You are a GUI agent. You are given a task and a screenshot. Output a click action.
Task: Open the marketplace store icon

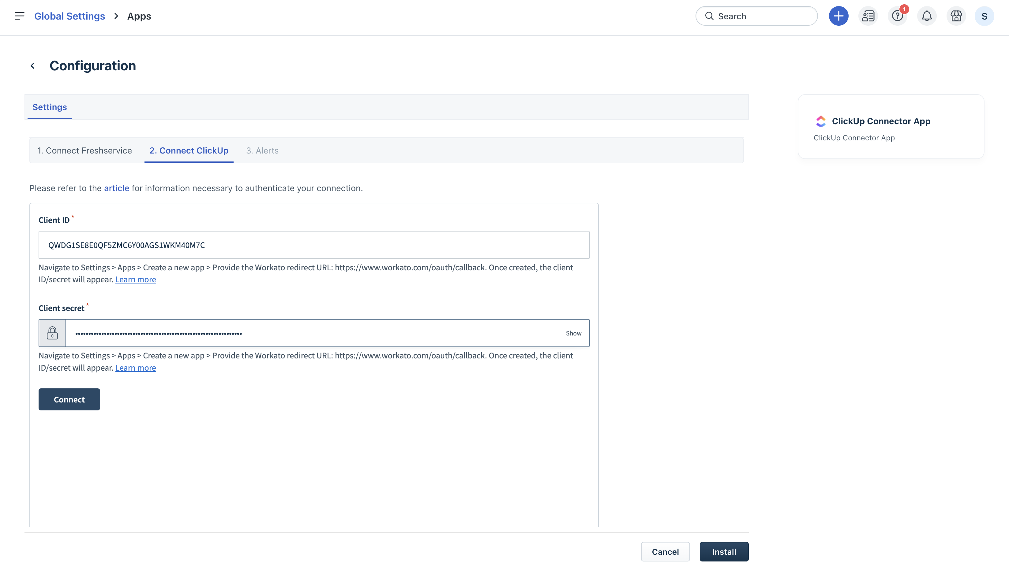click(x=956, y=16)
